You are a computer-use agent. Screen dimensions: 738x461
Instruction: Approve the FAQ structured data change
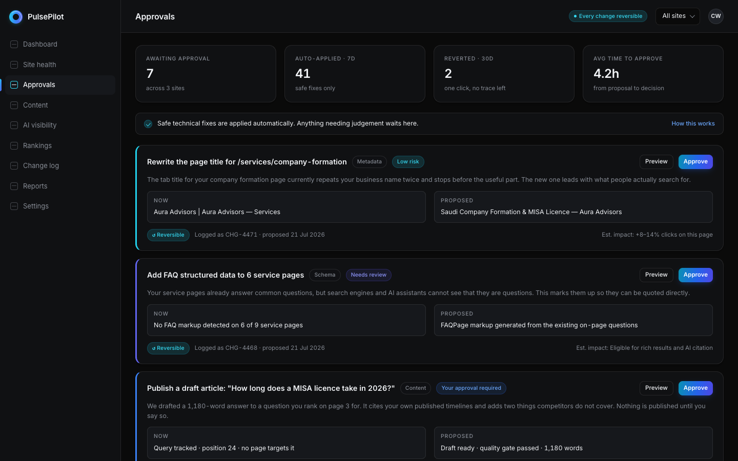tap(695, 275)
